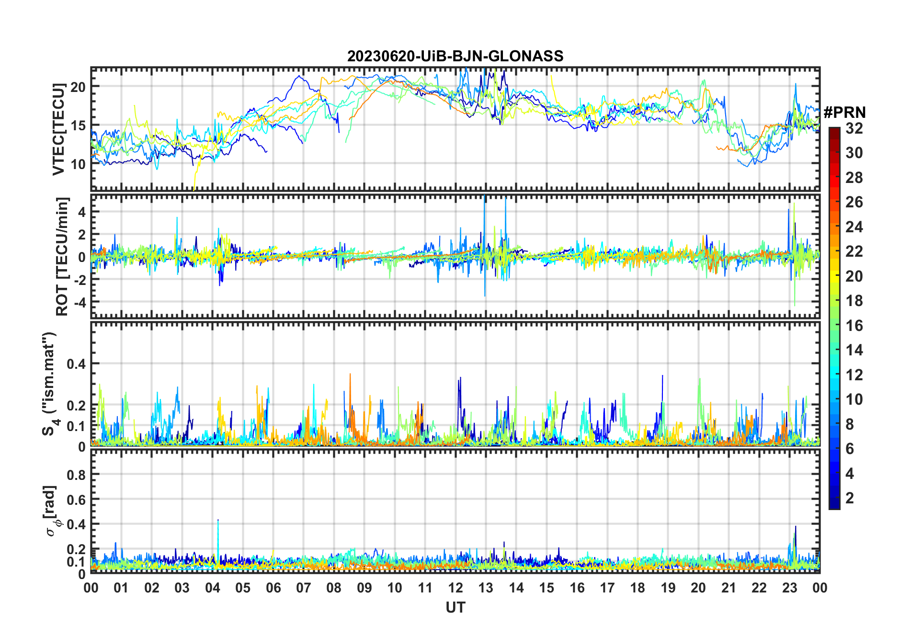Select the VTEC[TECU] y-axis label
The height and width of the screenshot is (637, 911).
tap(58, 129)
